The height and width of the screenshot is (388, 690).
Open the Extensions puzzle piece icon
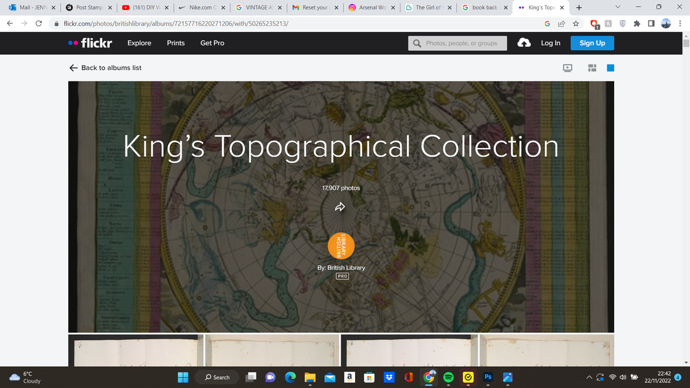point(637,24)
